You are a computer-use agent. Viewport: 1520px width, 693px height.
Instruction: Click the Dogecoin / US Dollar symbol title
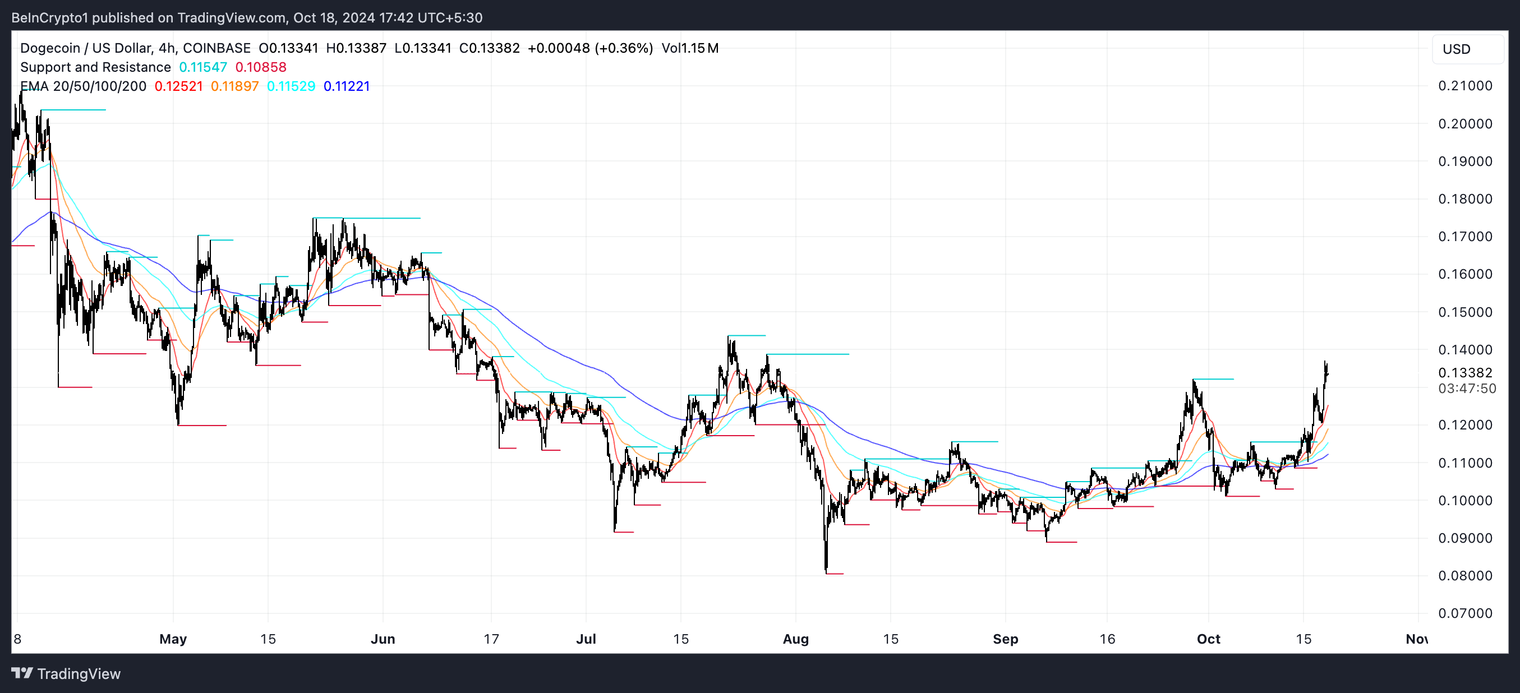tap(86, 48)
